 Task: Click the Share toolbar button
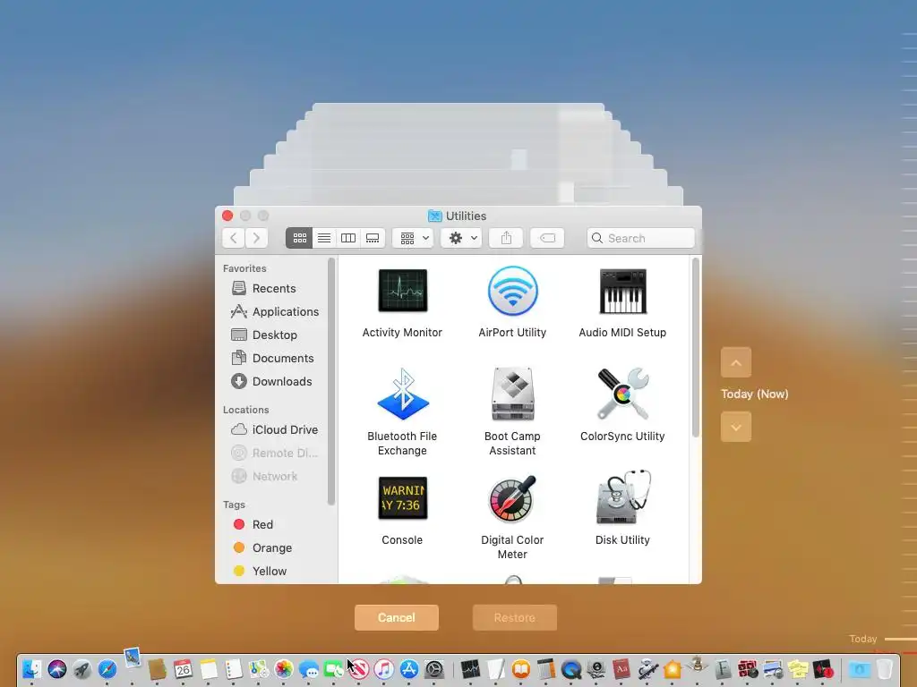click(x=507, y=238)
